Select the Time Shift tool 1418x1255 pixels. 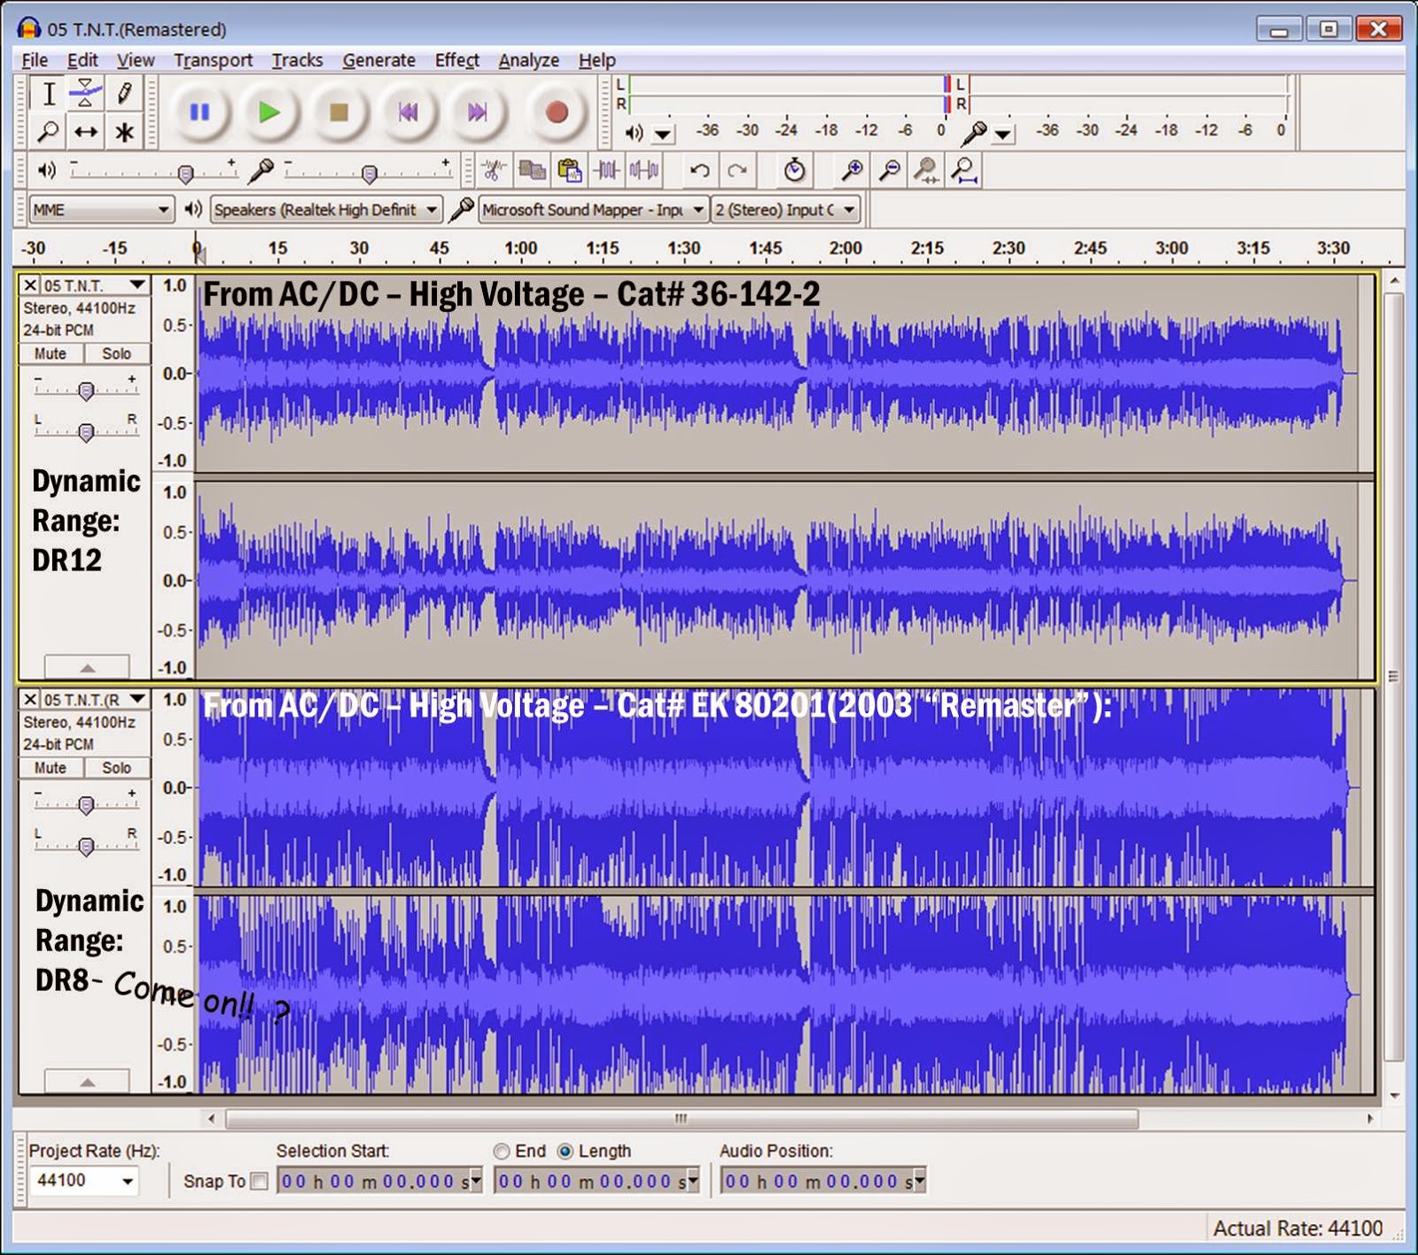coord(86,132)
